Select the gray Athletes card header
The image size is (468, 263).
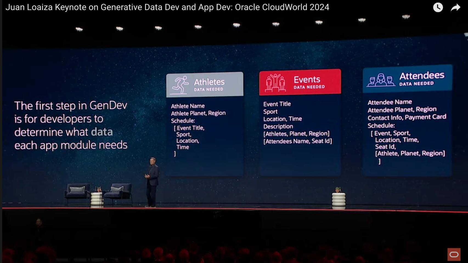pyautogui.click(x=205, y=85)
